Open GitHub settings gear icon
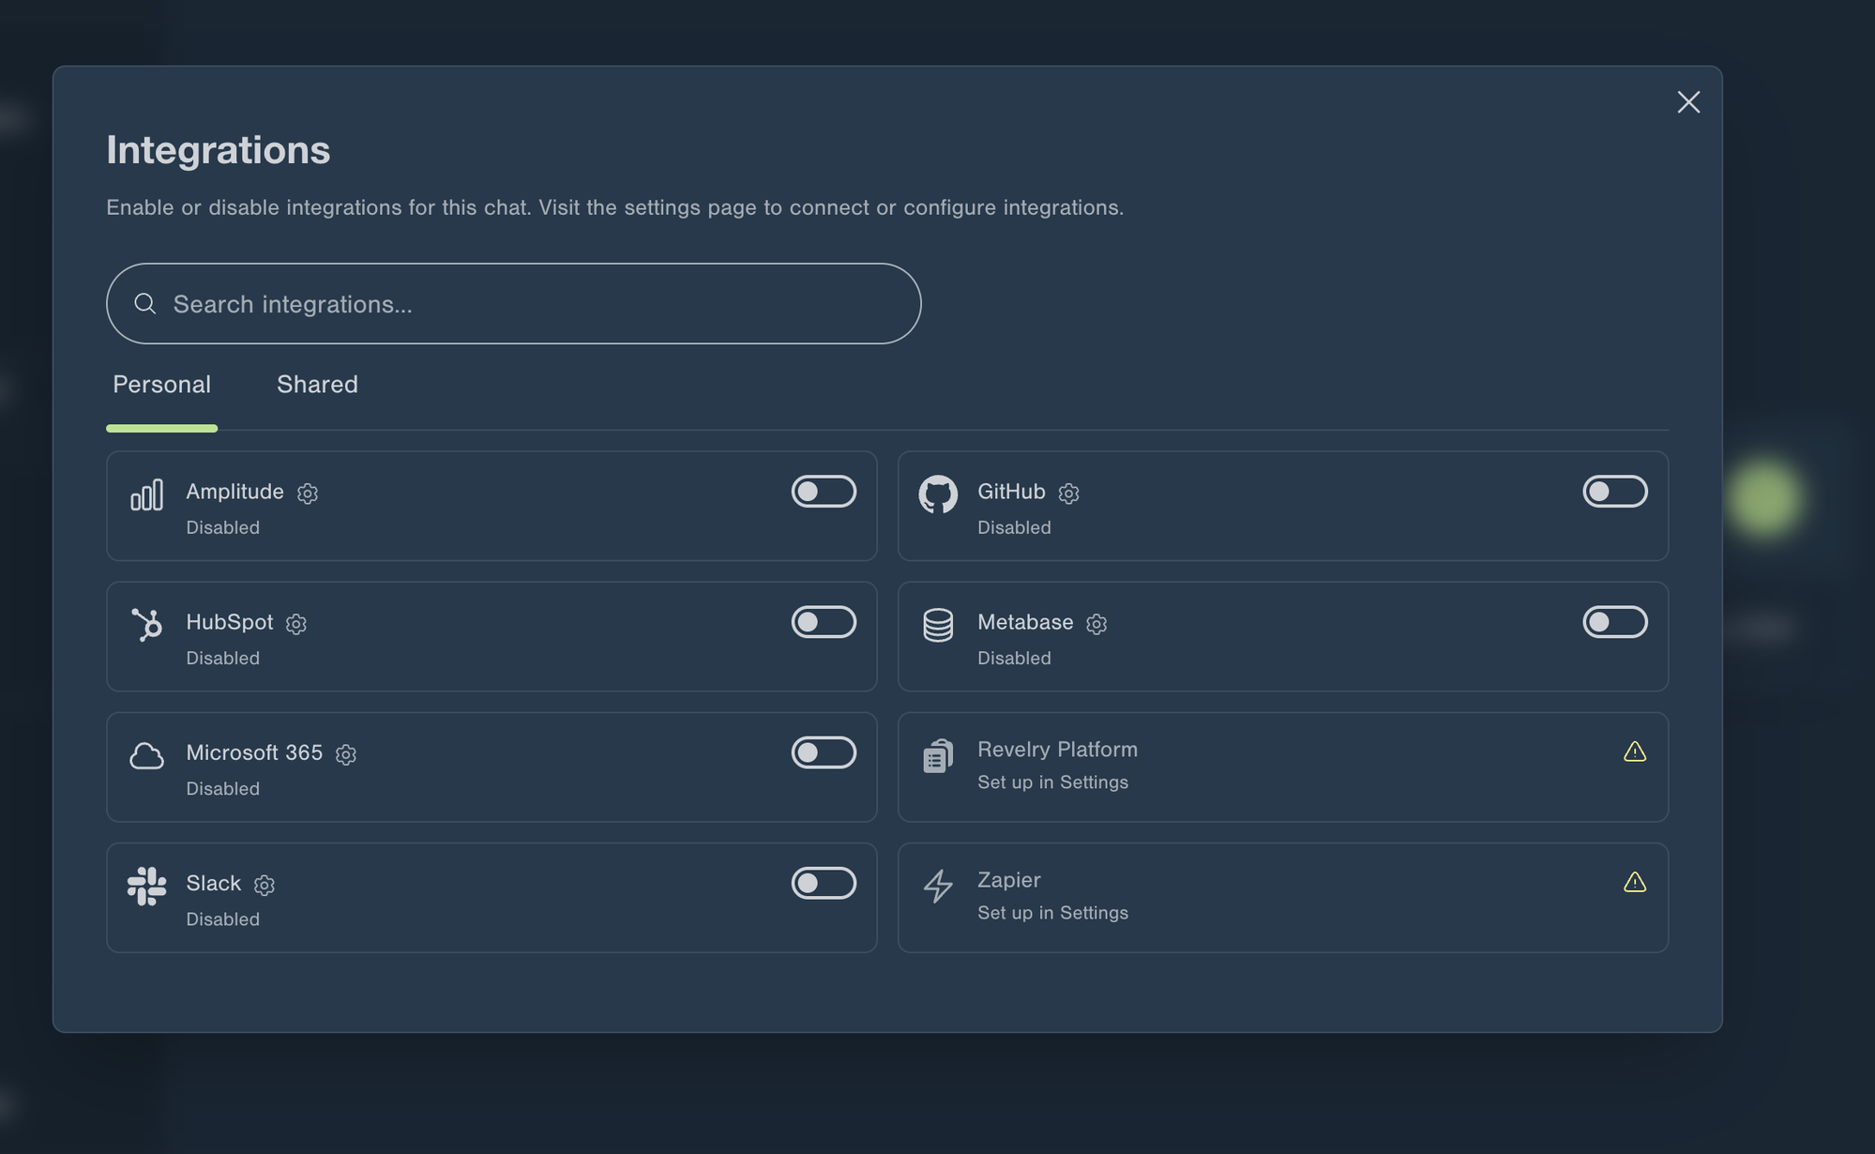 1068,493
